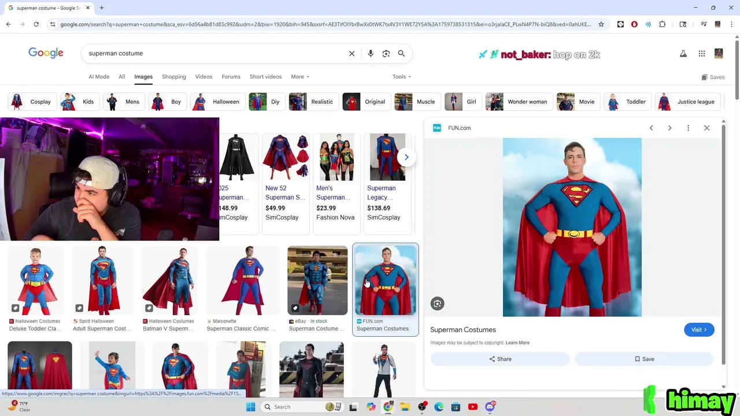The height and width of the screenshot is (416, 740).
Task: Open OBS Studio from the taskbar
Action: tap(423, 407)
